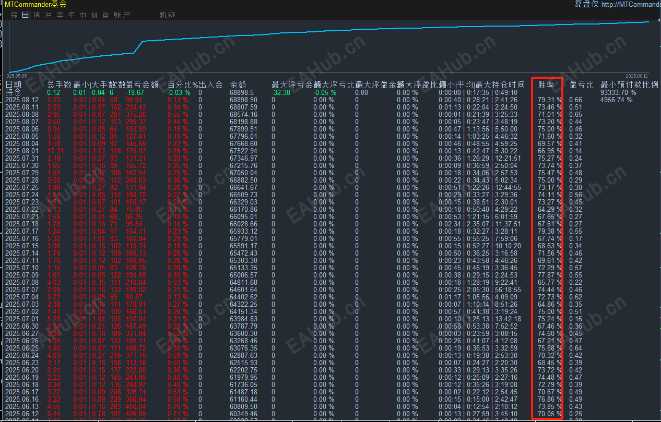Click the balance value 68807.59
661x422 pixels.
[x=243, y=107]
